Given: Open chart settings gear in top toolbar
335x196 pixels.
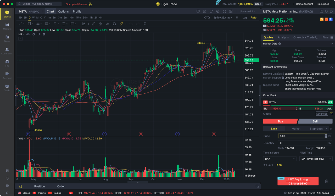Looking at the screenshot, I should 218,12.
